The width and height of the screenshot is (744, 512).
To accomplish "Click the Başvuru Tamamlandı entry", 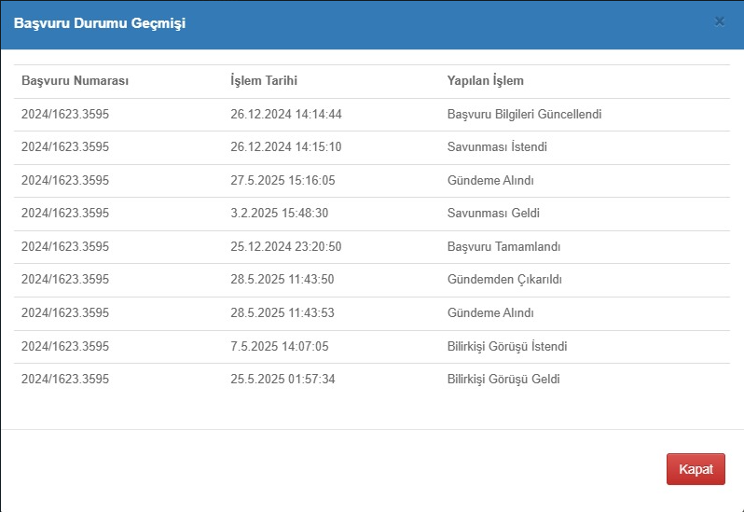I will [503, 247].
